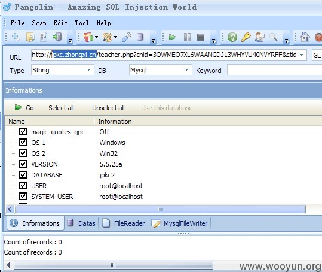The image size is (322, 272).
Task: Open the wrench settings icon
Action: 126,37
